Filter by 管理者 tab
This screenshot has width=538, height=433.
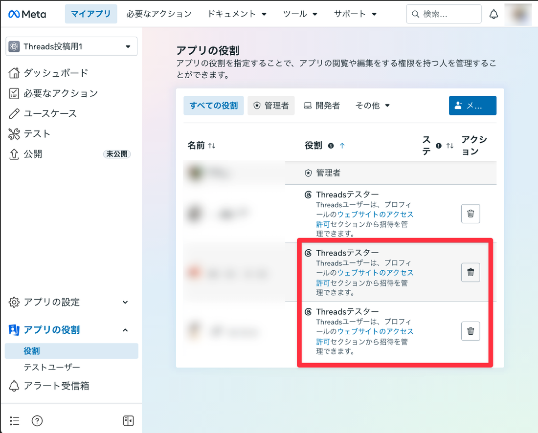(x=271, y=106)
